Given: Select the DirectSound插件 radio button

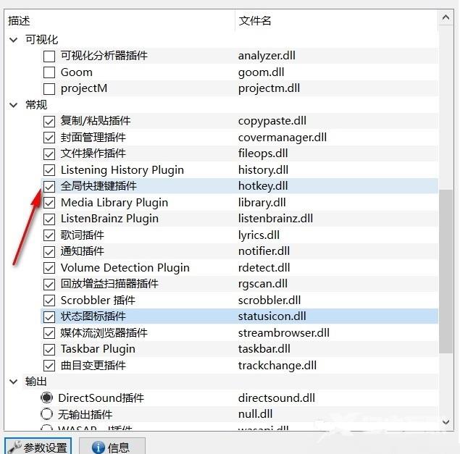Looking at the screenshot, I should [x=46, y=398].
